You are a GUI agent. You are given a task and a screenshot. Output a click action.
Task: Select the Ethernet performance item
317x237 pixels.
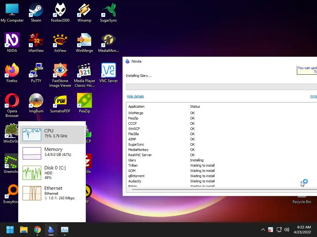[x=52, y=193]
